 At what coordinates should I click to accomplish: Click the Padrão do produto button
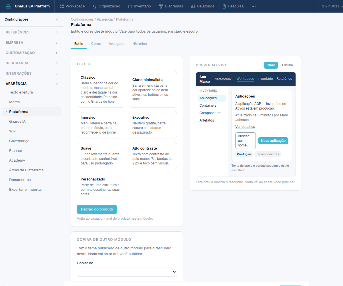pyautogui.click(x=97, y=209)
